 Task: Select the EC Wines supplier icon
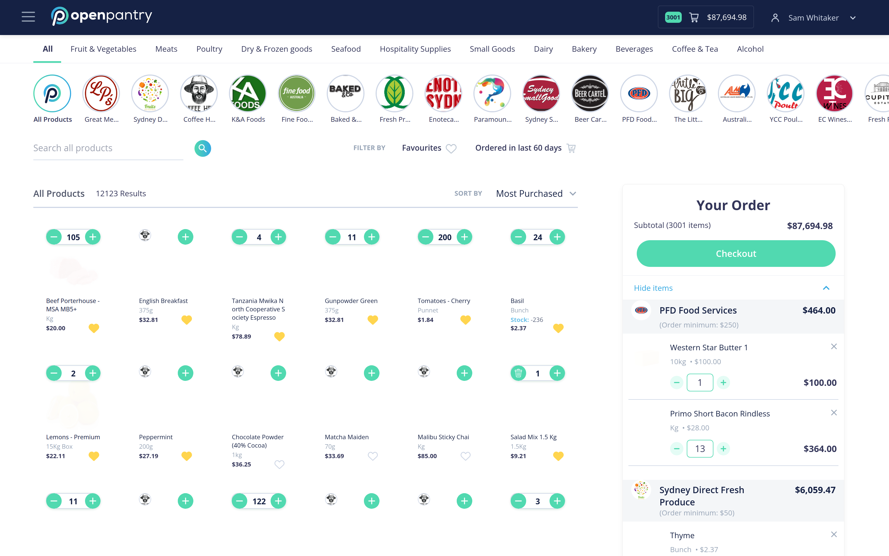(x=835, y=93)
